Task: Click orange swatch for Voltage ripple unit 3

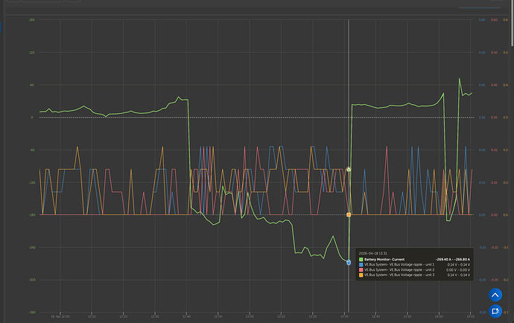Action: (361, 275)
